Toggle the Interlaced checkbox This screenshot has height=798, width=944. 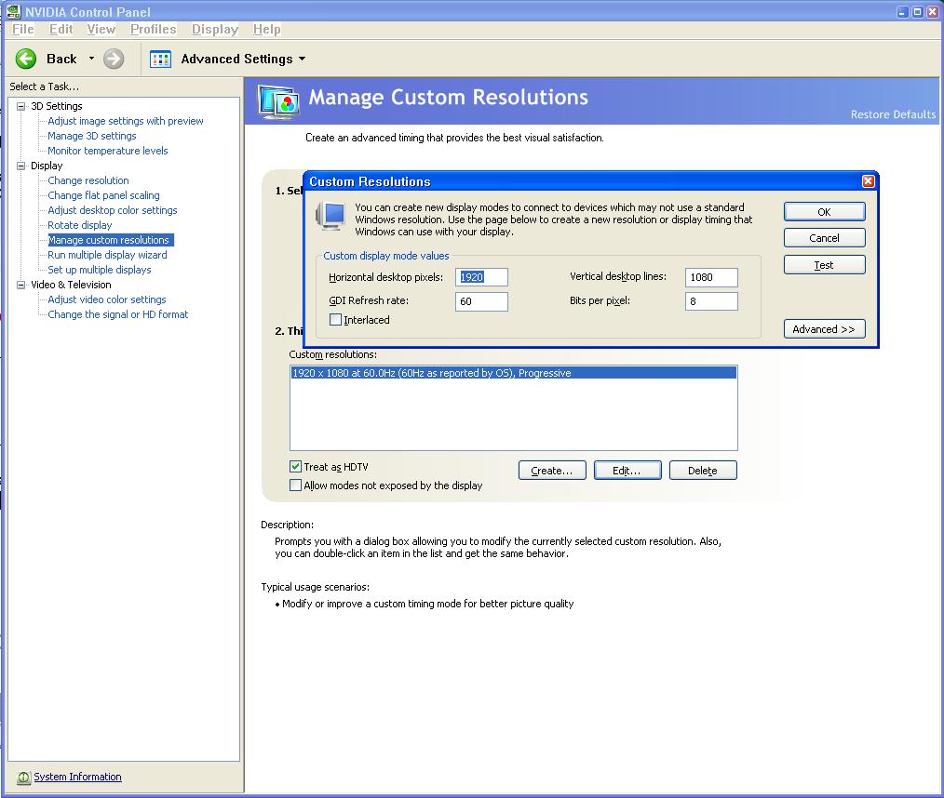tap(335, 320)
